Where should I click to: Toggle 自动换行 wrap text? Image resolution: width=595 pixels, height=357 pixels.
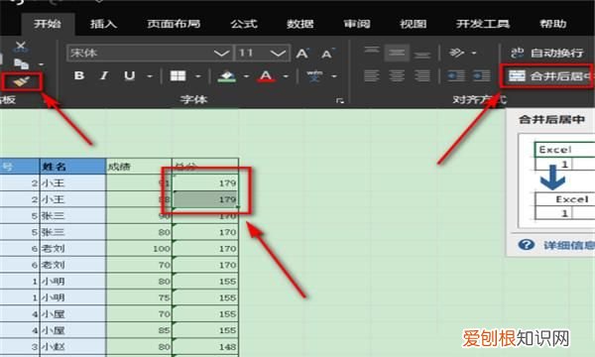pyautogui.click(x=546, y=53)
